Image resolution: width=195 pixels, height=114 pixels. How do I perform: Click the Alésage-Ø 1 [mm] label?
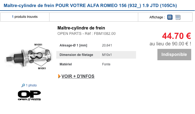73,45
